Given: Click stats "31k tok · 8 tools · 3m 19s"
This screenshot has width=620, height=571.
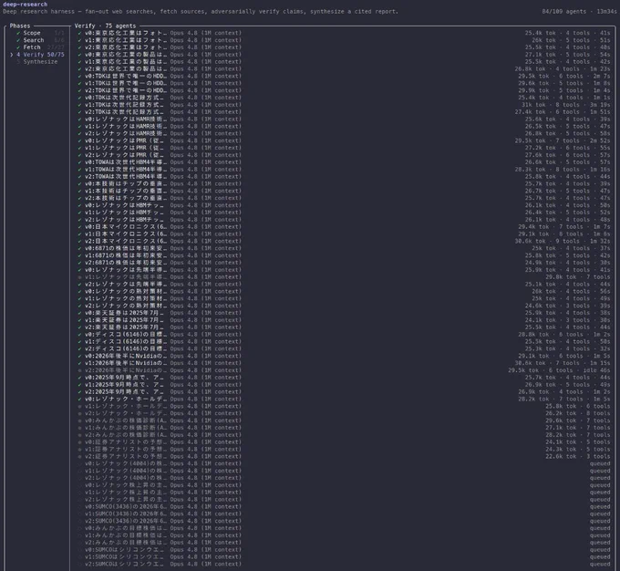Looking at the screenshot, I should click(566, 105).
